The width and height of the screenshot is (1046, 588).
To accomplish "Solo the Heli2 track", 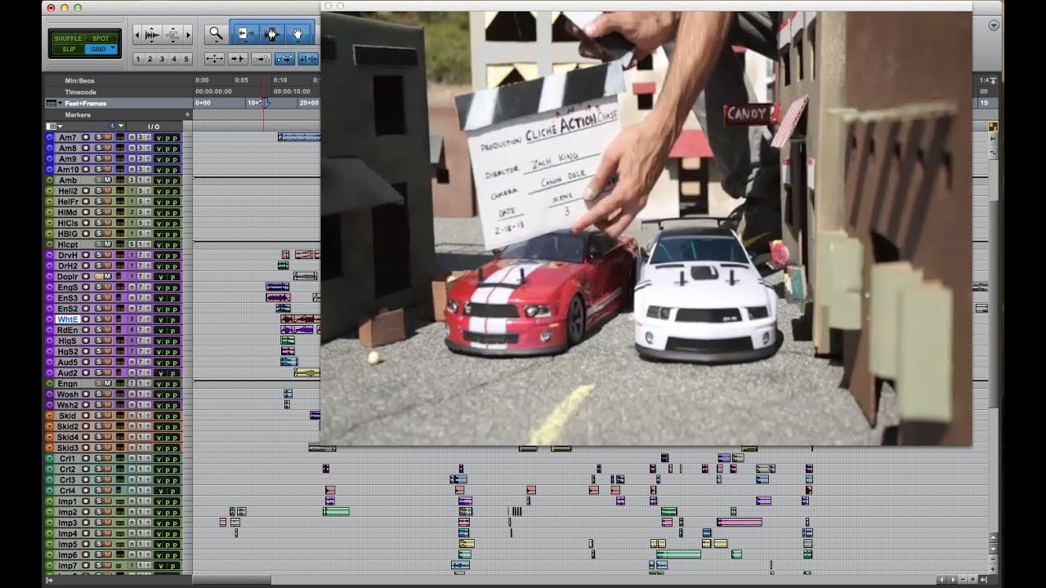I will 98,190.
